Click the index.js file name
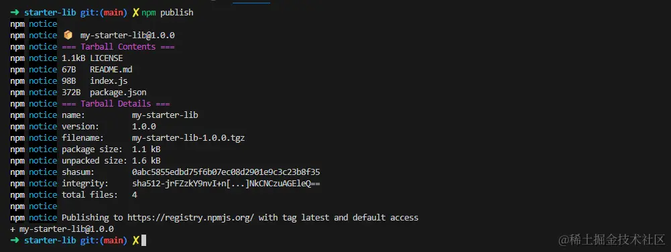This screenshot has height=252, width=671. tap(109, 81)
